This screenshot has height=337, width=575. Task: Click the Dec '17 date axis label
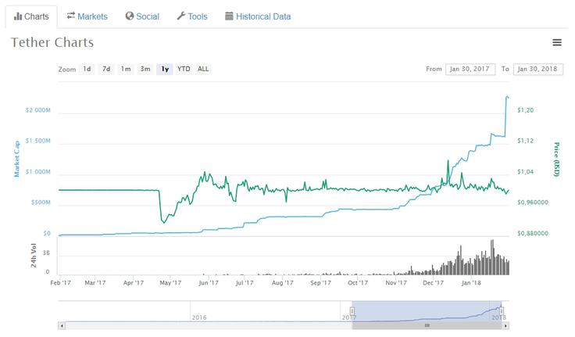[x=433, y=283]
